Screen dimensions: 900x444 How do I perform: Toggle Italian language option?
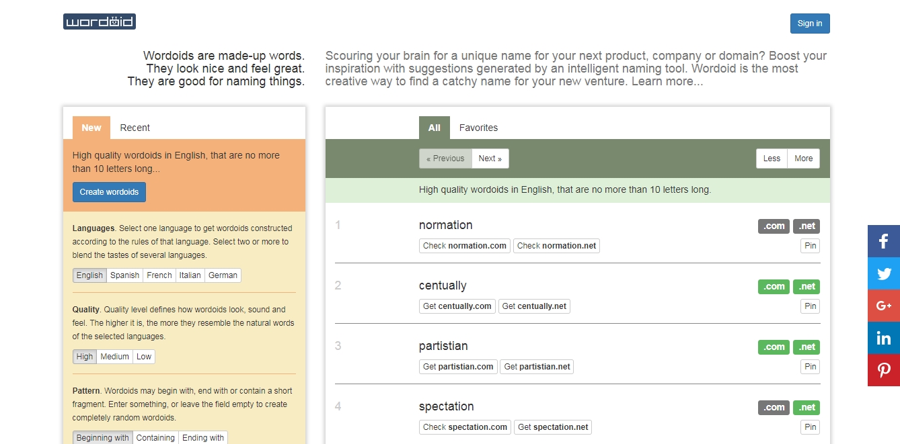tap(190, 275)
